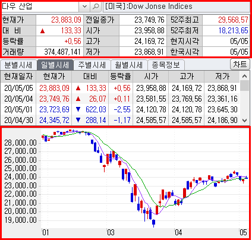Screen dimensions: 252x240
Task: Click the 03 month marker on chart axis
Action: [111, 232]
